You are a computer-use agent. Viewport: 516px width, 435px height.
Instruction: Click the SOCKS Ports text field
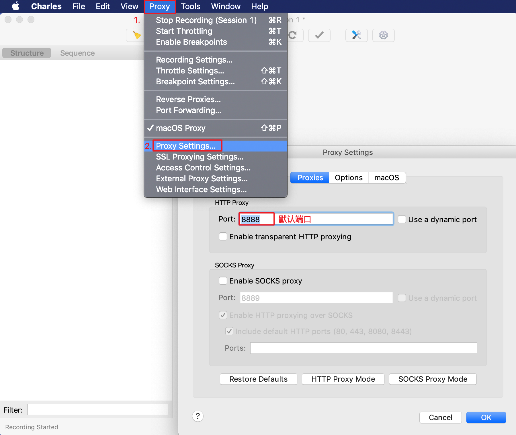[x=363, y=348]
